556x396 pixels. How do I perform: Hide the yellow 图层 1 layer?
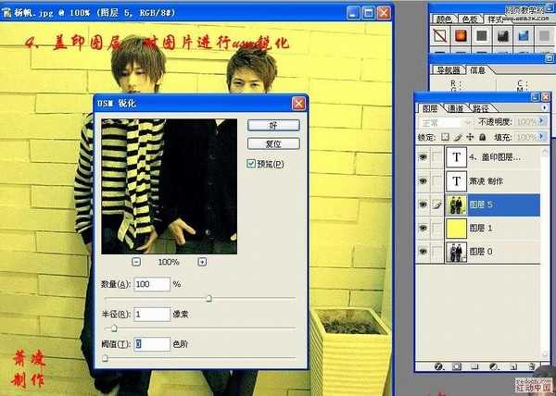click(x=423, y=229)
